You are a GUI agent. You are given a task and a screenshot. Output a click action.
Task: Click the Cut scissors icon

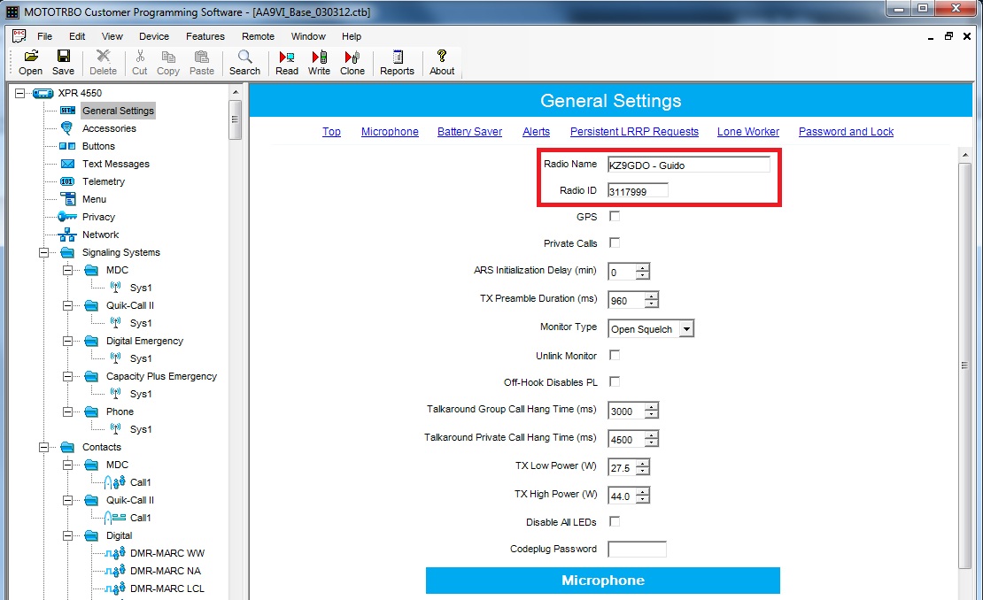click(x=140, y=57)
